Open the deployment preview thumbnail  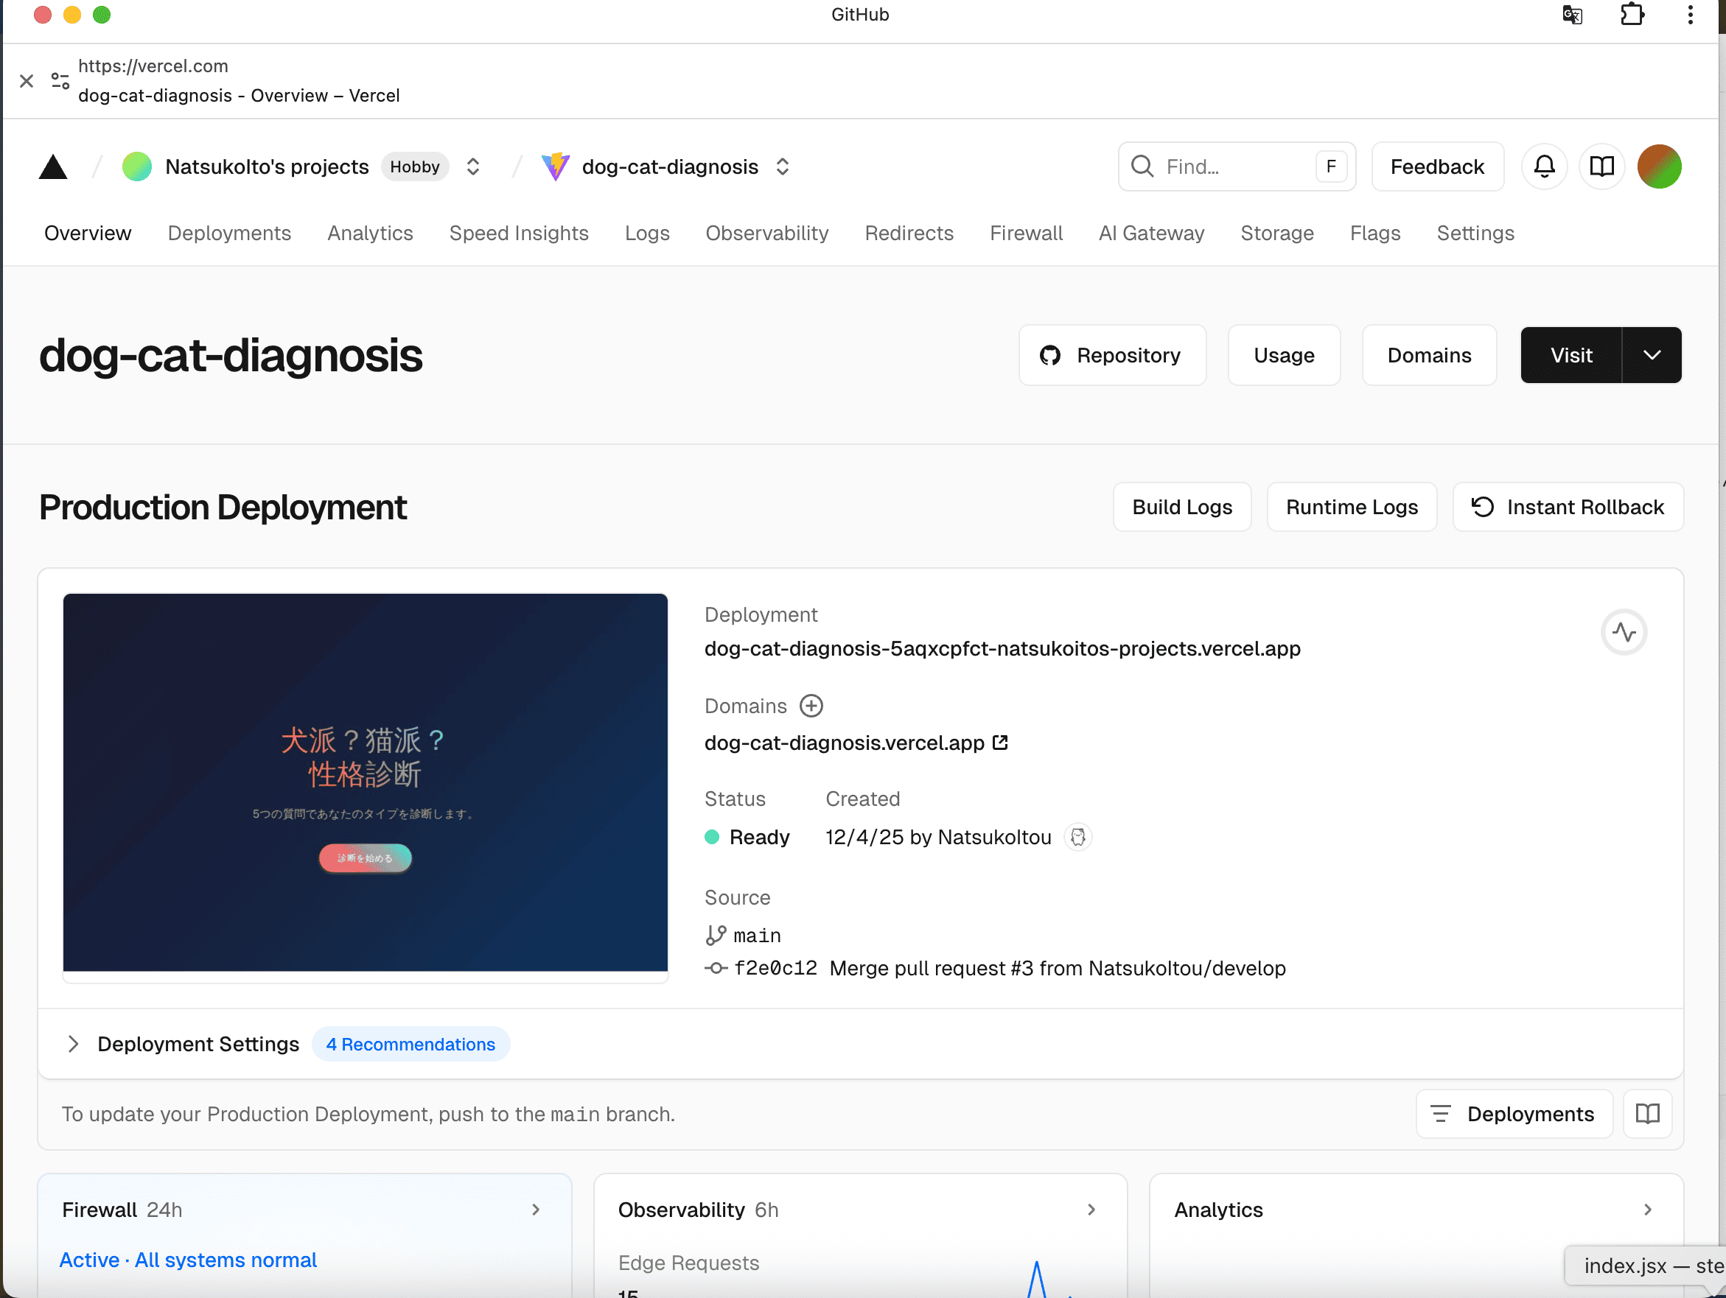(x=366, y=782)
